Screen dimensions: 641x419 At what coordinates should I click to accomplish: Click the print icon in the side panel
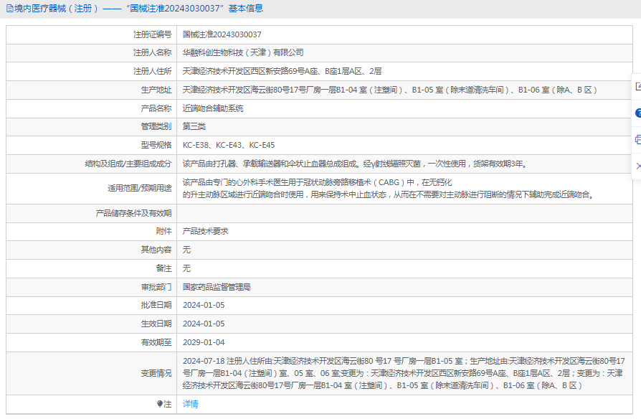(638, 139)
